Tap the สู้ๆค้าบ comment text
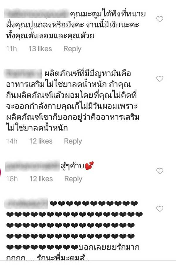The image size is (176, 265). click(77, 166)
